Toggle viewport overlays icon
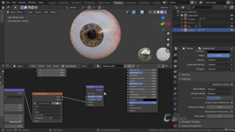This screenshot has height=132, width=235. (142, 12)
